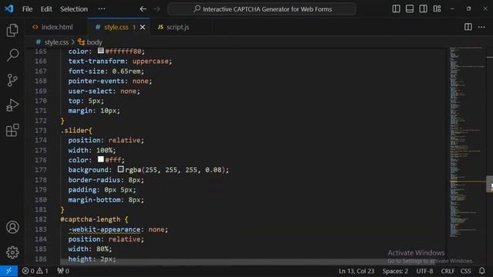This screenshot has height=277, width=493.
Task: Open the notifications bell
Action: click(481, 271)
